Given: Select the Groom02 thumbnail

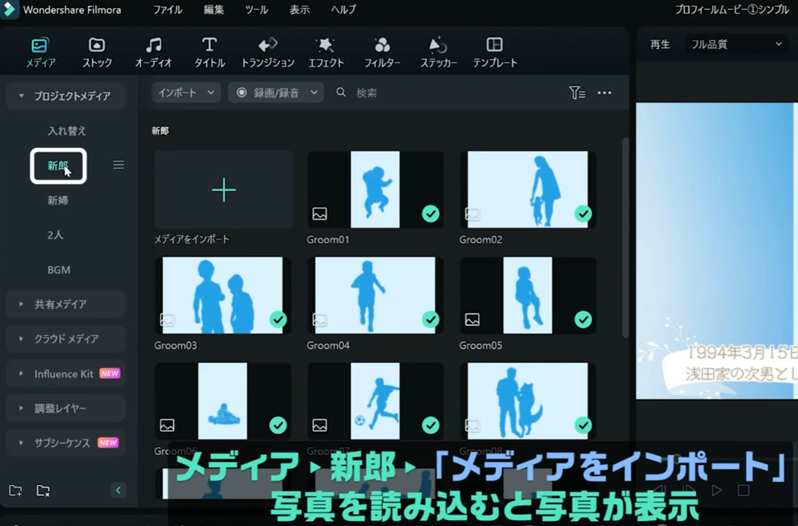Looking at the screenshot, I should tap(527, 189).
